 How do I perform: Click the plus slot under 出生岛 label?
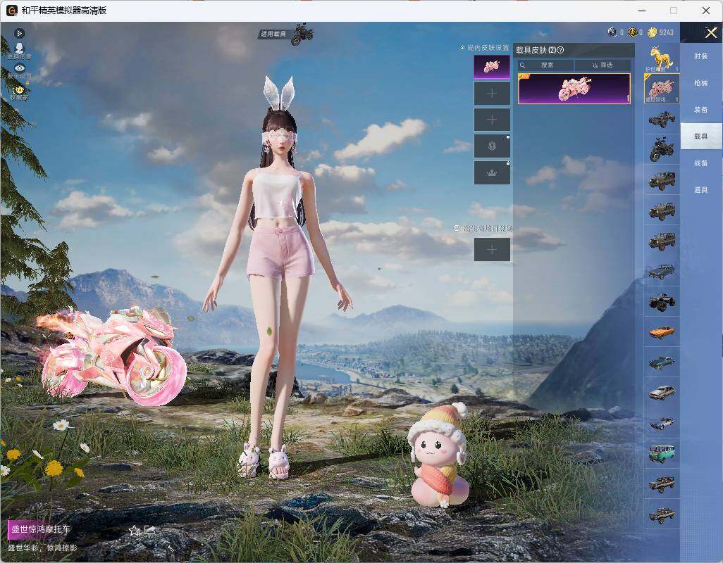(x=492, y=250)
